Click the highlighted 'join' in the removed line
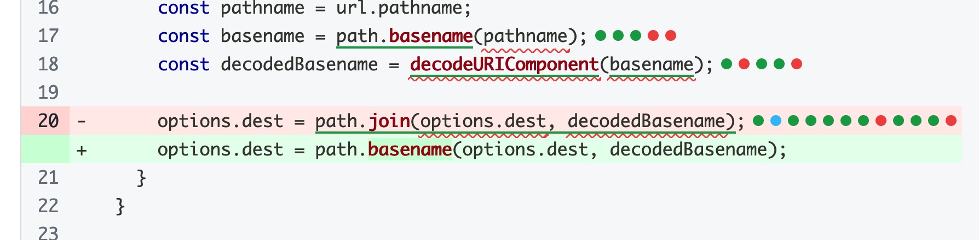The height and width of the screenshot is (240, 979). click(389, 121)
